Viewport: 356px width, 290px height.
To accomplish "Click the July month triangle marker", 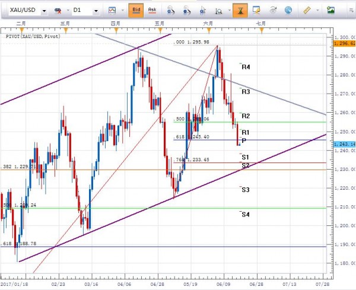I will point(261,30).
